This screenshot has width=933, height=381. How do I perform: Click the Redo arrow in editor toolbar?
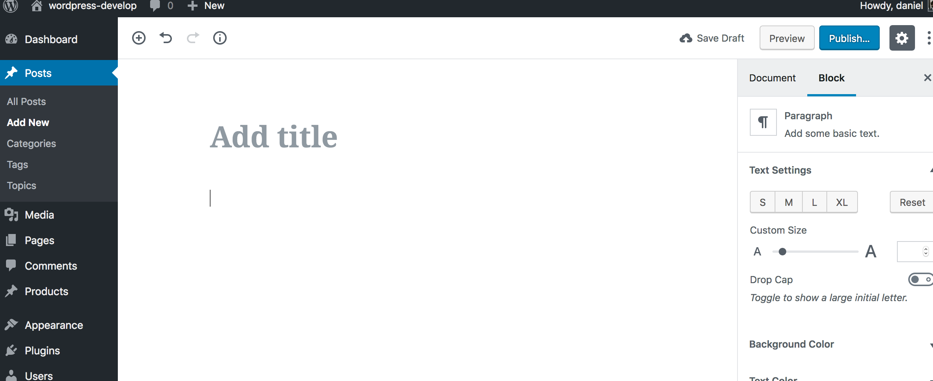click(x=193, y=38)
